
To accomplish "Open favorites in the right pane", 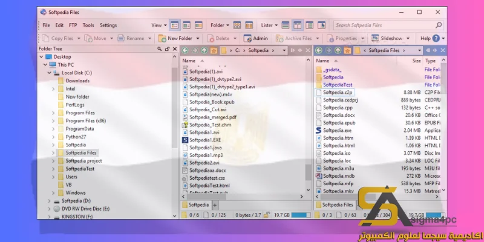I will point(347,50).
